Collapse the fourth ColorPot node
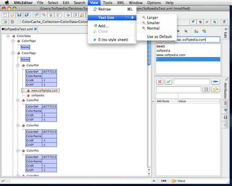Viewport: 232px width, 186px height. point(18,151)
